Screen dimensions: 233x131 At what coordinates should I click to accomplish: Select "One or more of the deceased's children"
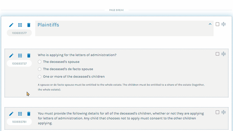40,77
